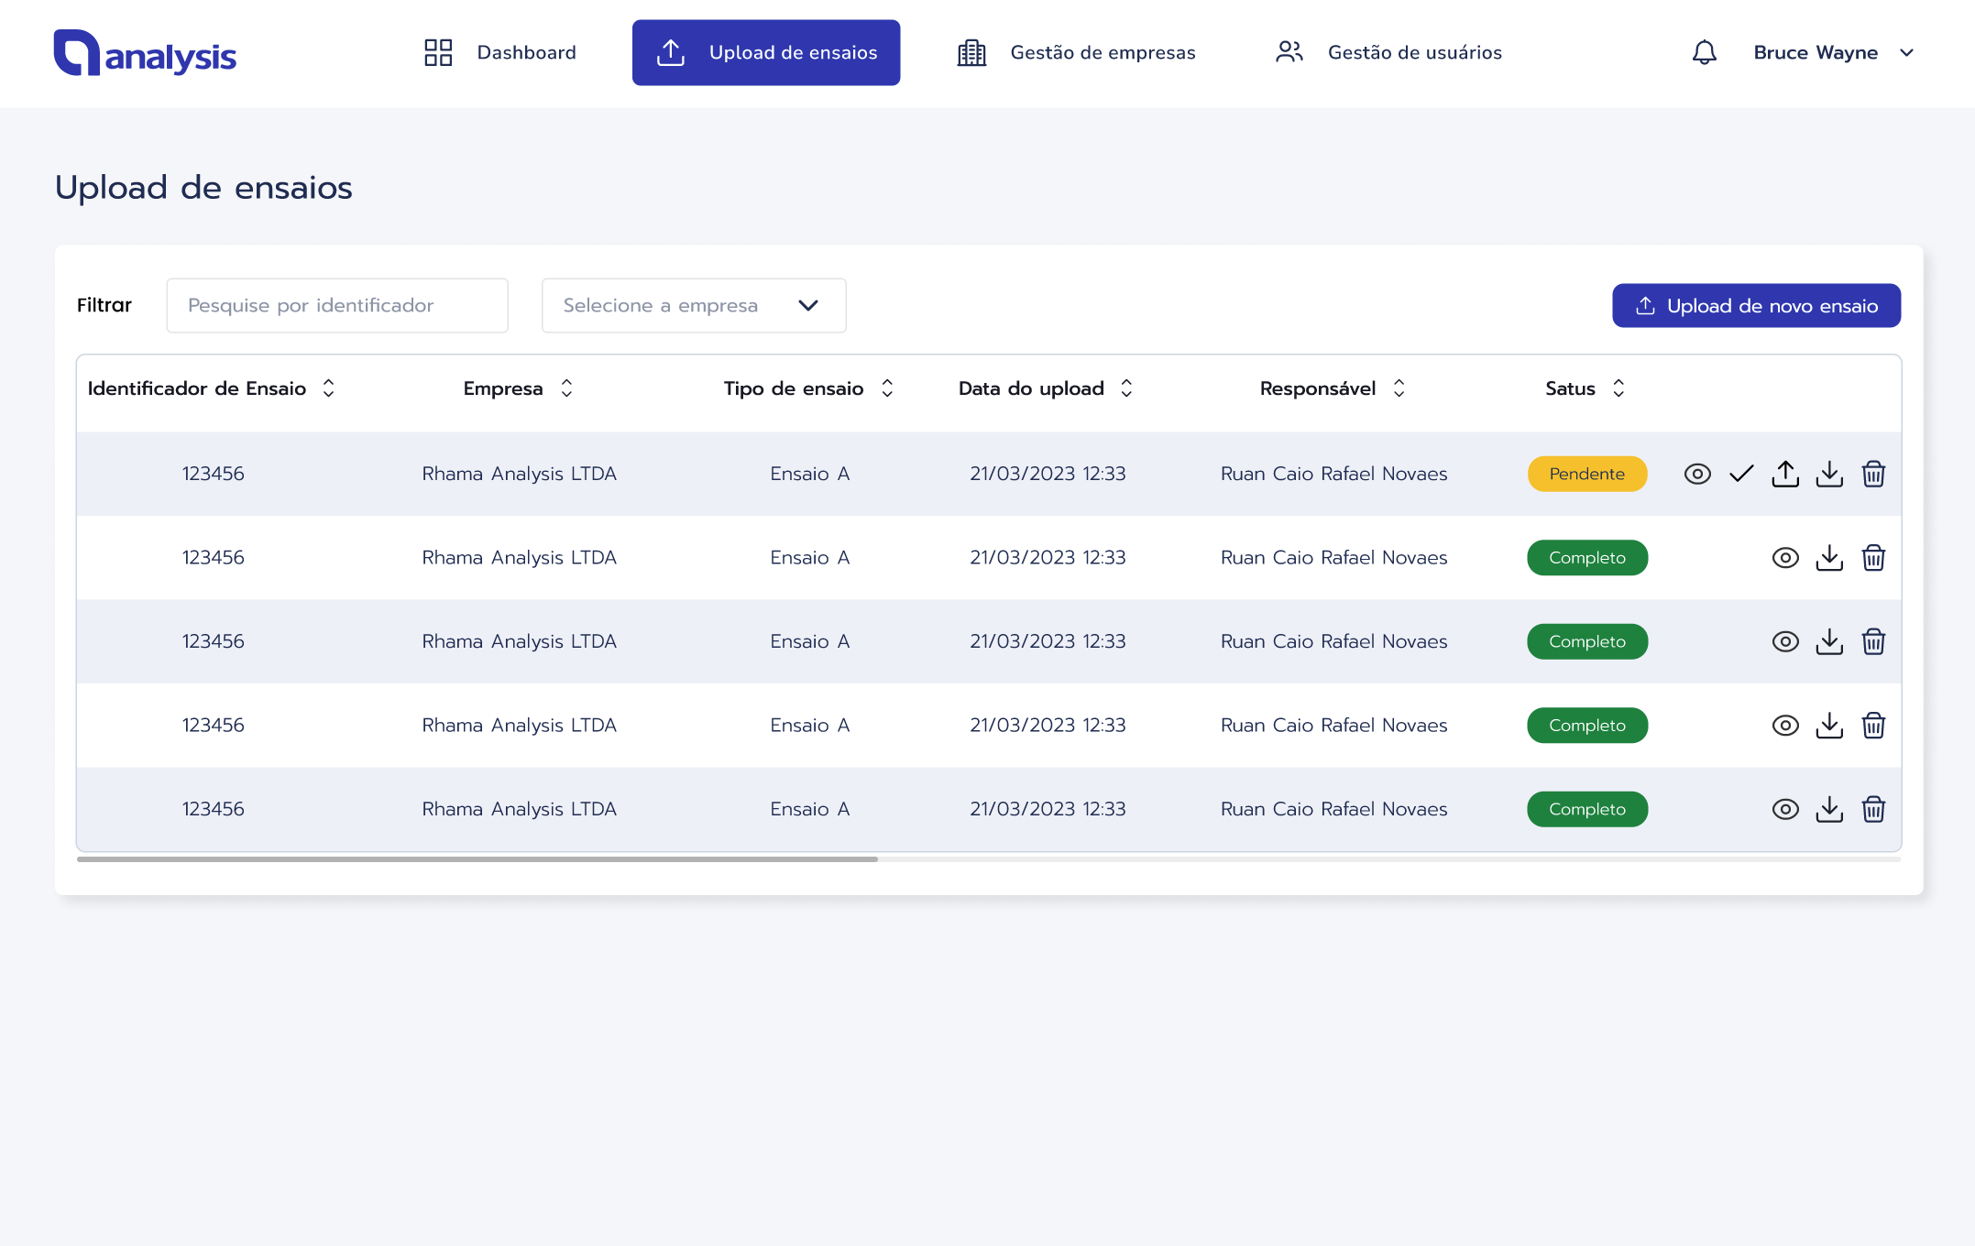Open the Selecione a empresa dropdown
Viewport: 1975px width, 1246px height.
(x=693, y=305)
